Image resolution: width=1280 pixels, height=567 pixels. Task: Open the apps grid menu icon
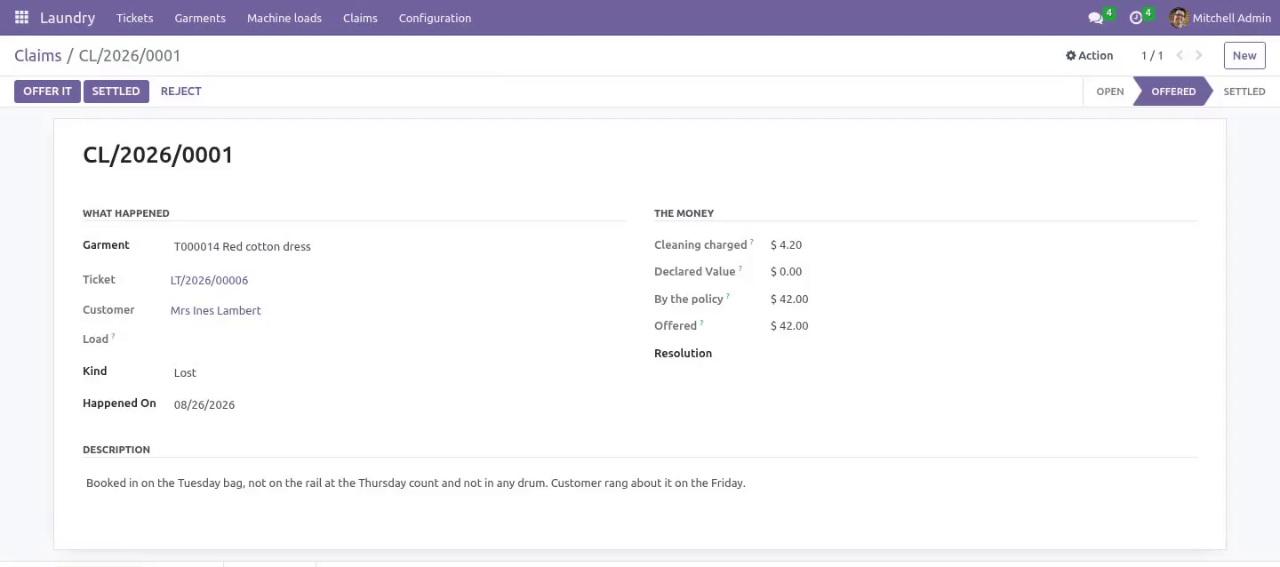21,18
